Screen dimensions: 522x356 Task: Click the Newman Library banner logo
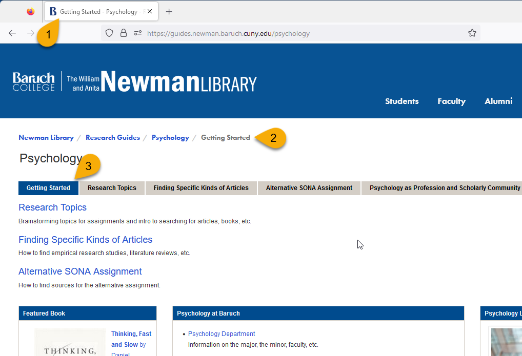pos(162,81)
